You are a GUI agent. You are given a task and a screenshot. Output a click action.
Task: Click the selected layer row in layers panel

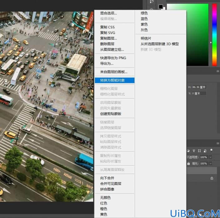point(202,171)
